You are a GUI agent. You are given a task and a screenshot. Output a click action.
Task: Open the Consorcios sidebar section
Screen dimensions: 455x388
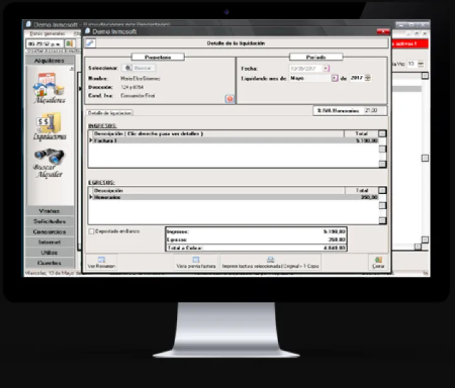click(49, 231)
